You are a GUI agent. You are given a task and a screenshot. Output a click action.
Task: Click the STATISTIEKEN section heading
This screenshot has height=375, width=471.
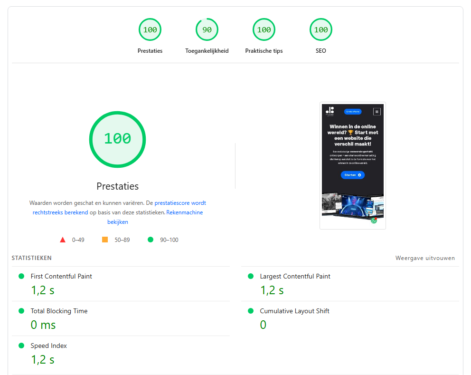32,258
